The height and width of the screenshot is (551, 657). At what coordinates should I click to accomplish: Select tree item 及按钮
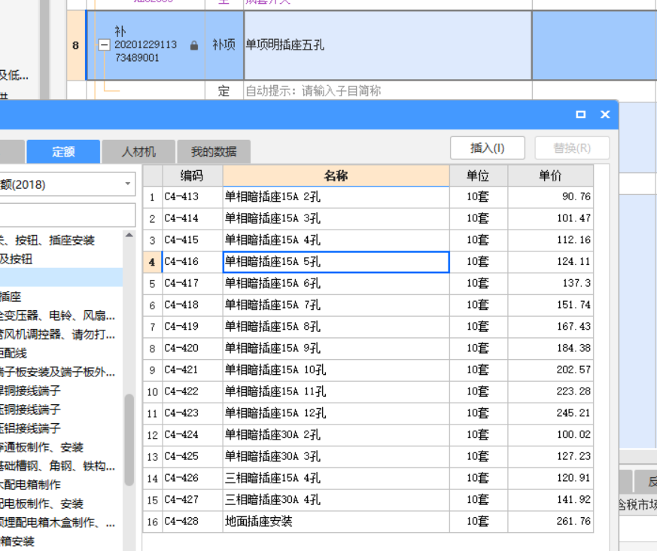click(17, 259)
